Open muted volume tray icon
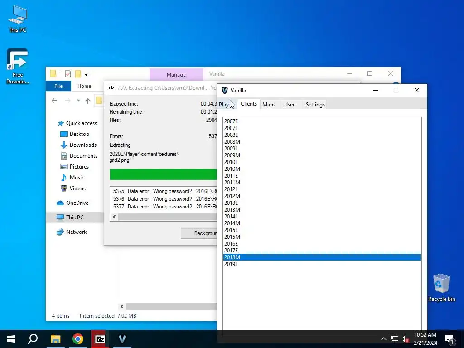 pos(405,339)
